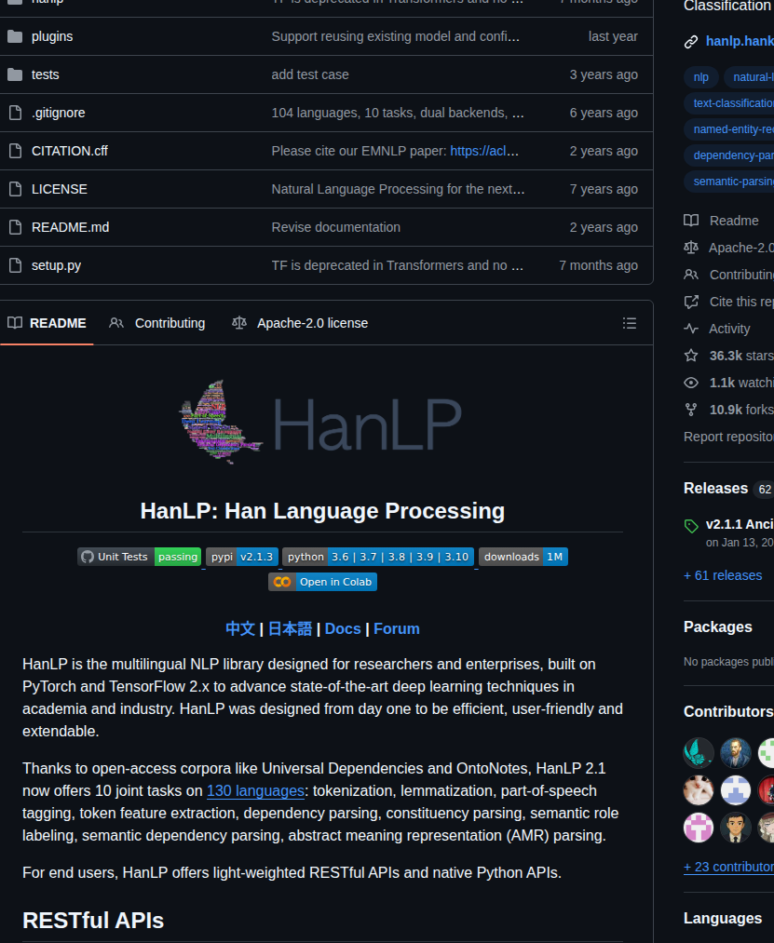Follow the 130 languages link

coord(255,791)
